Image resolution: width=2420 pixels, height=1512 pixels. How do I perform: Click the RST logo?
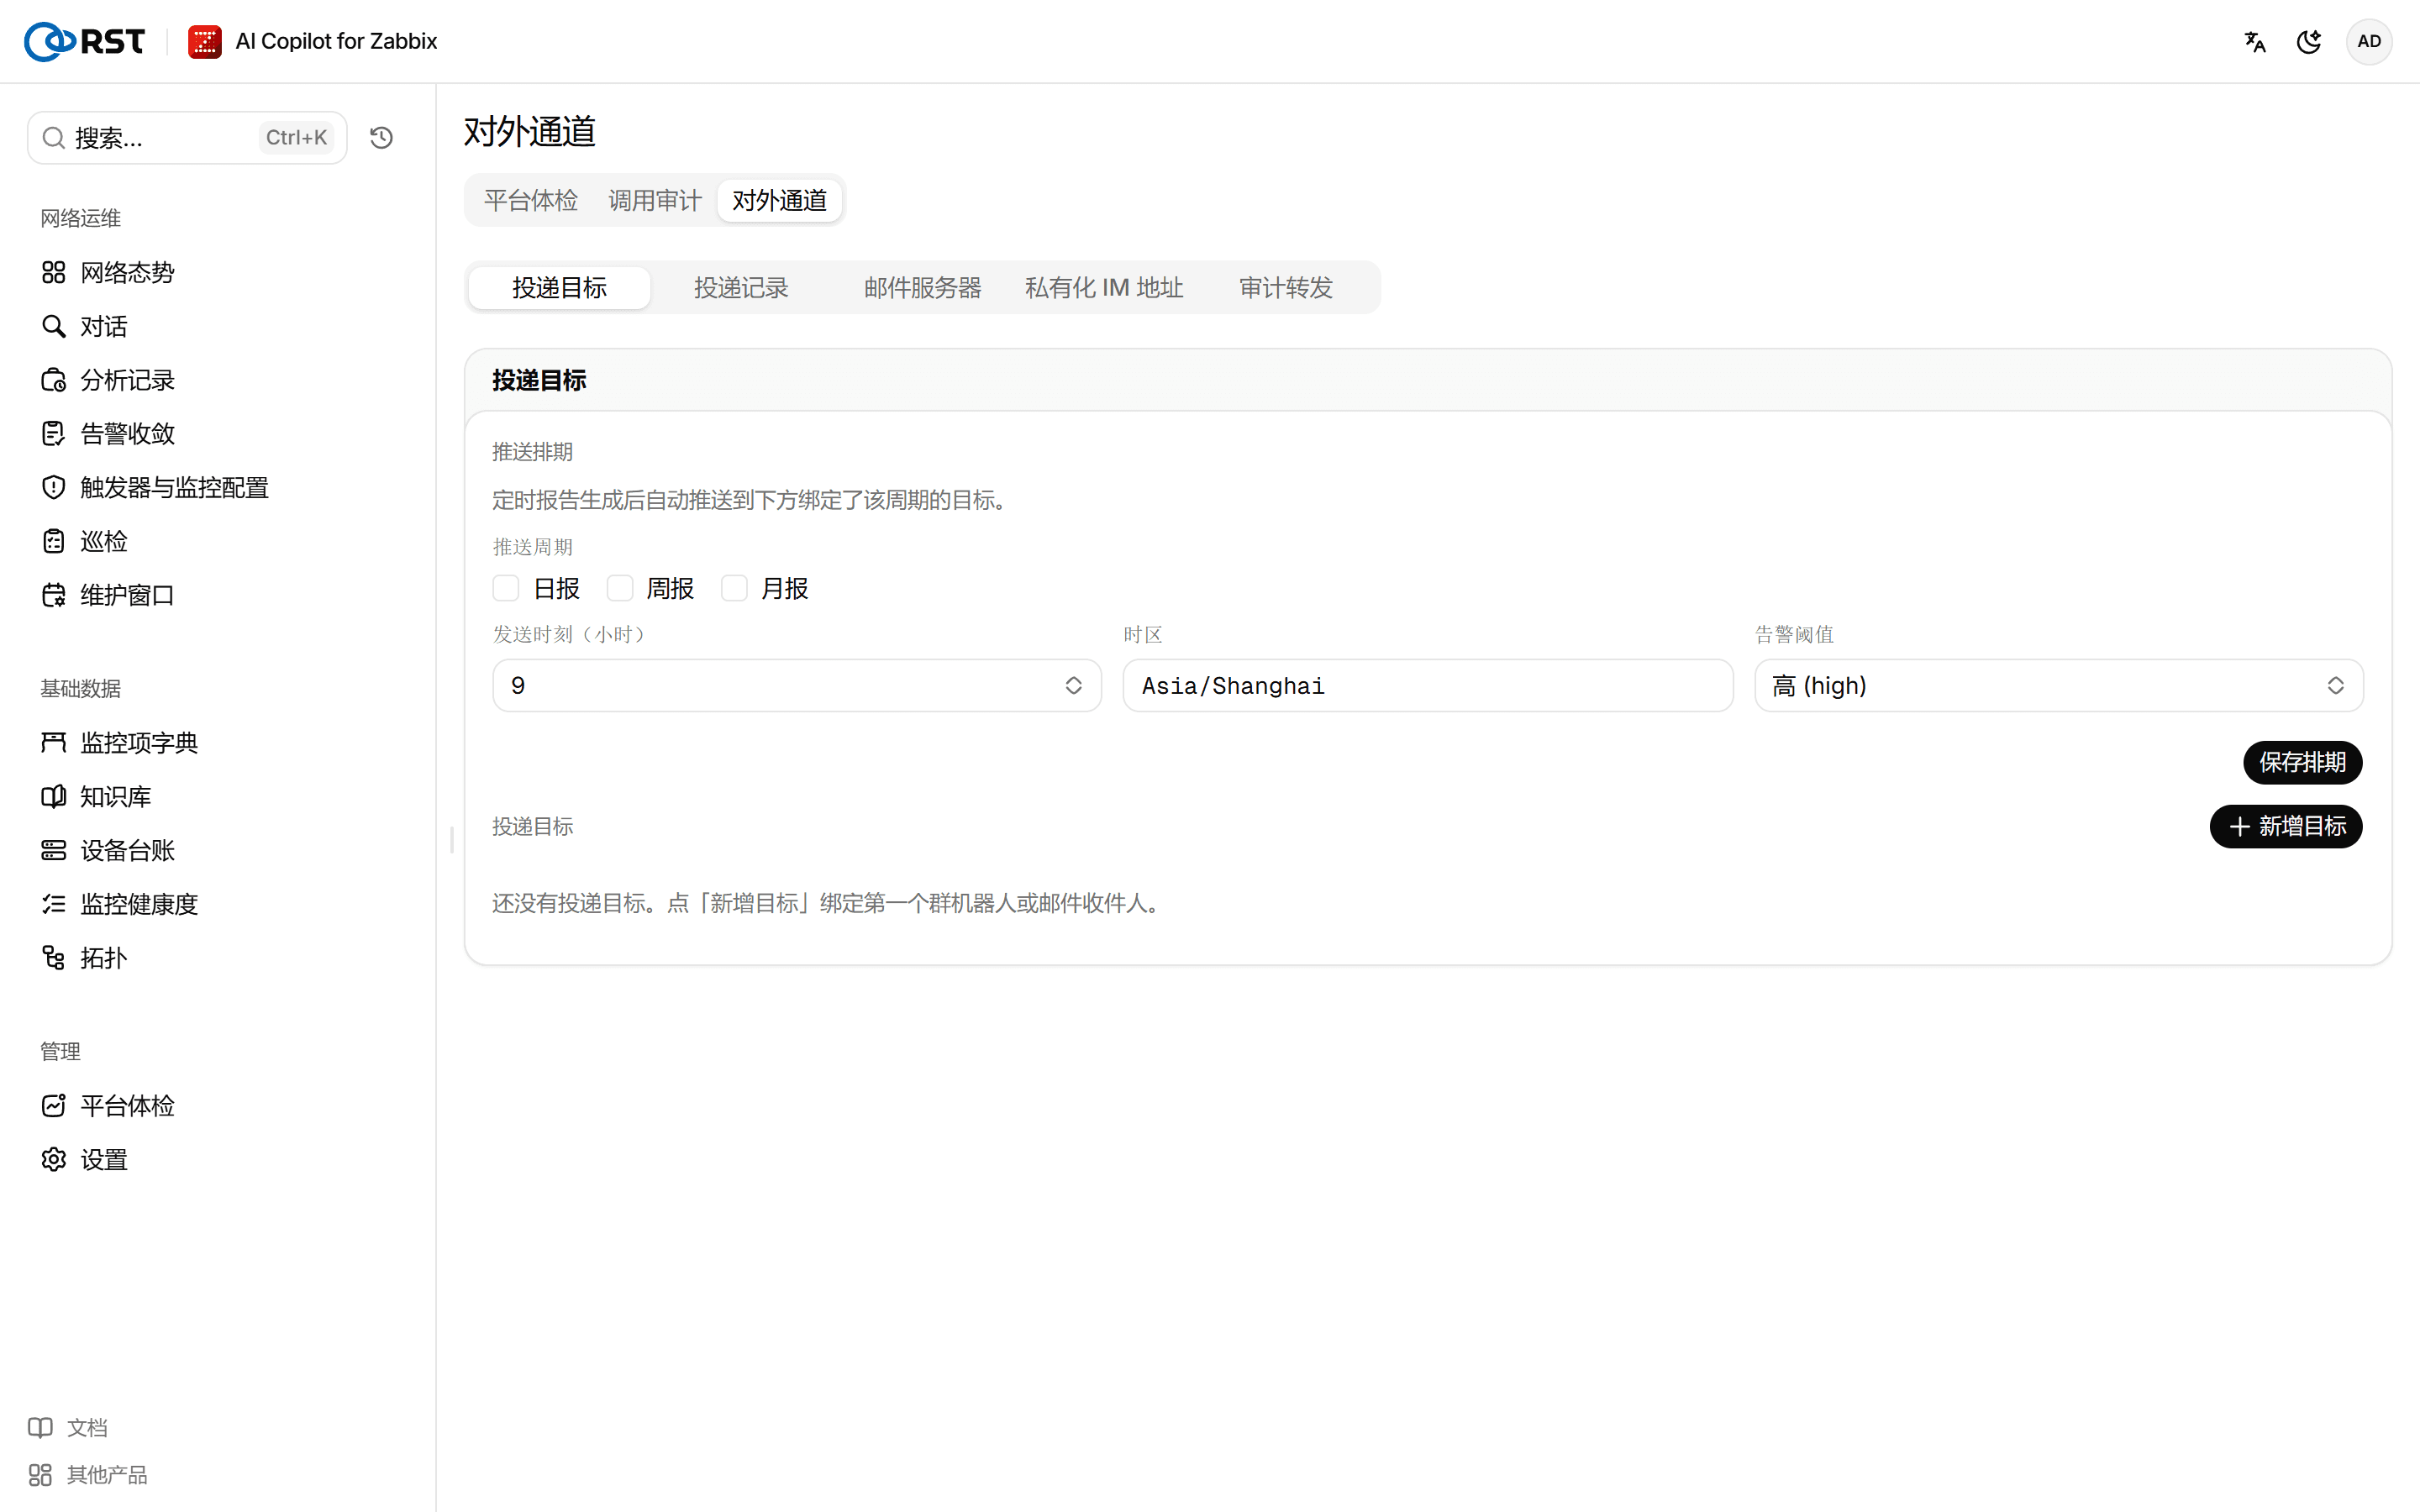pos(84,41)
